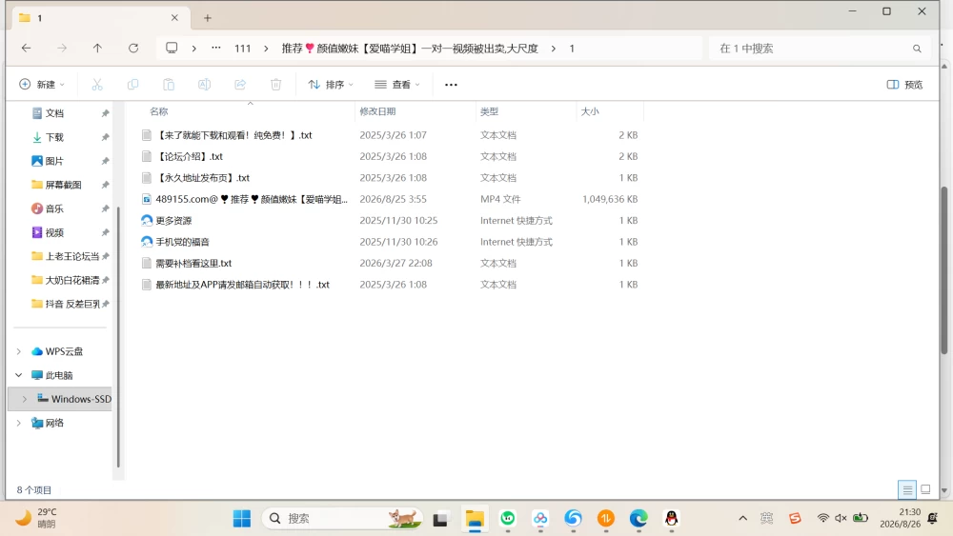This screenshot has height=536, width=953.
Task: Open the 查看 view dropdown
Action: (x=397, y=85)
